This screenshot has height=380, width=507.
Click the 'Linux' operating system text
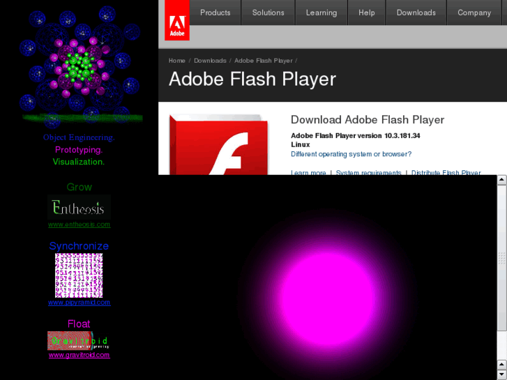click(301, 144)
